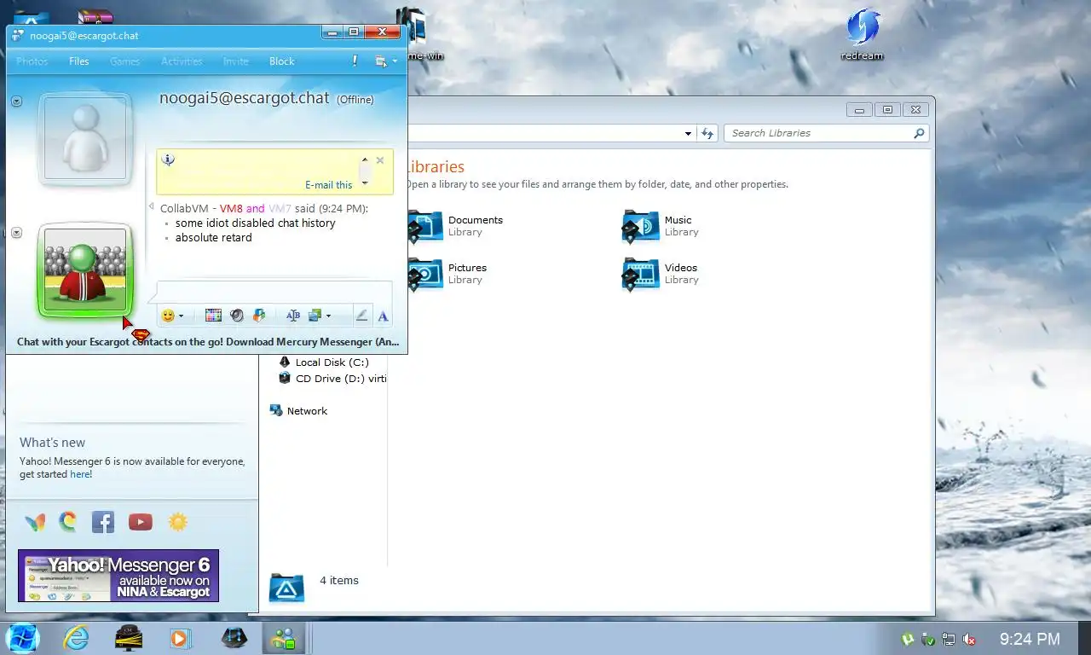Open the address bar history dropdown in Libraries
1091x655 pixels.
click(689, 134)
